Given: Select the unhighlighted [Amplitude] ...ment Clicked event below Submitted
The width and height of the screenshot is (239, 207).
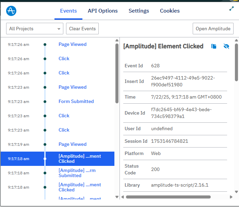Looking at the screenshot, I should point(57,187).
